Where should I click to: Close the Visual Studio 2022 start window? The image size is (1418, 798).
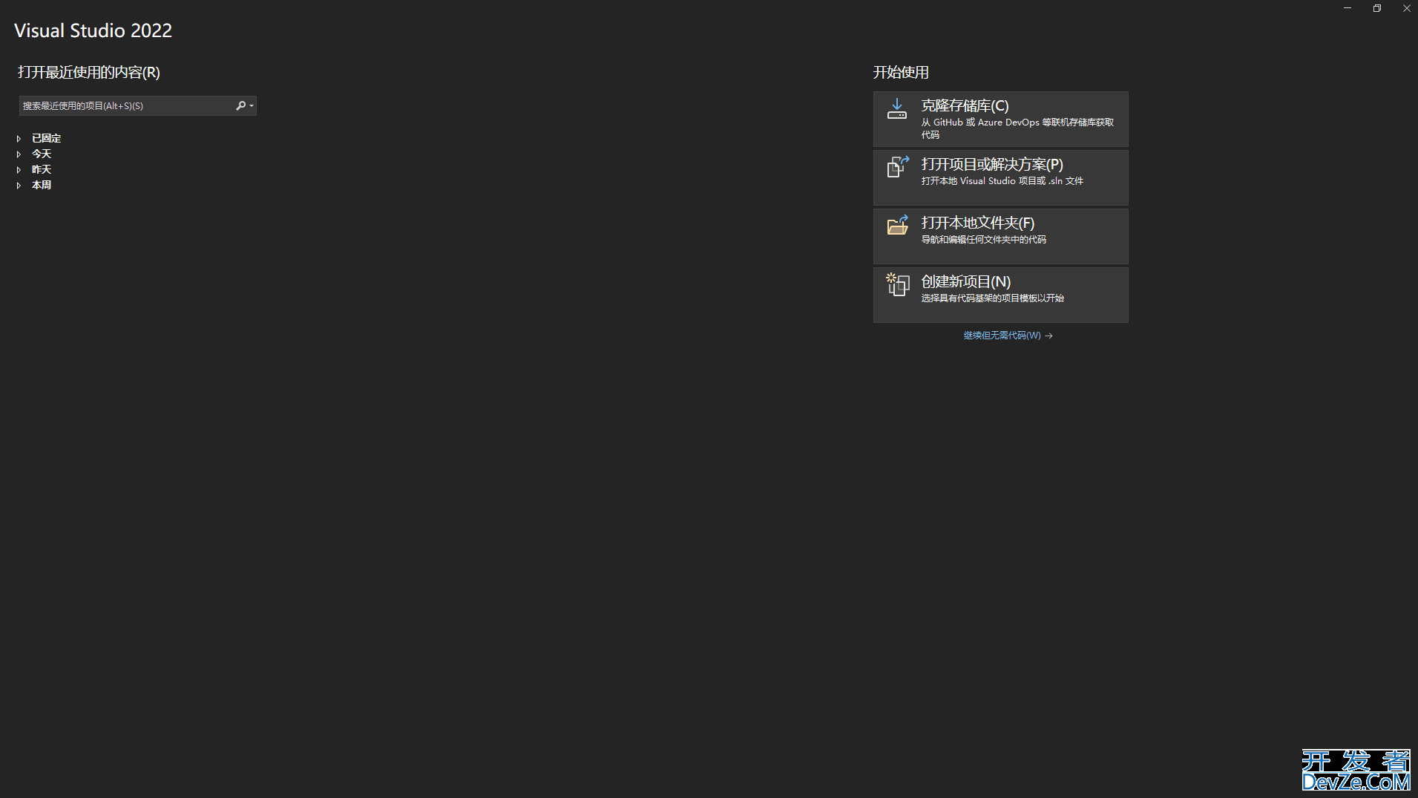pyautogui.click(x=1406, y=8)
